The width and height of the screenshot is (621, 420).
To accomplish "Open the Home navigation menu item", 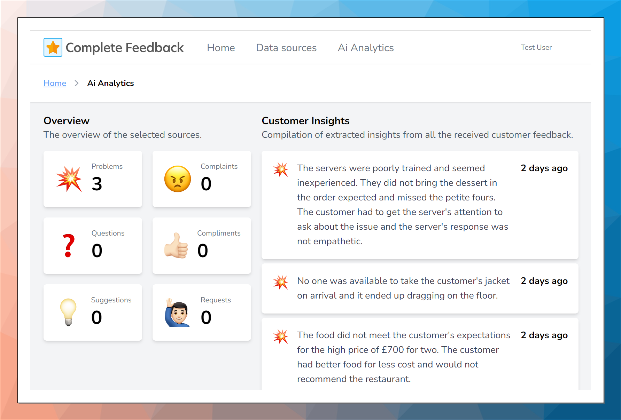I will [221, 48].
